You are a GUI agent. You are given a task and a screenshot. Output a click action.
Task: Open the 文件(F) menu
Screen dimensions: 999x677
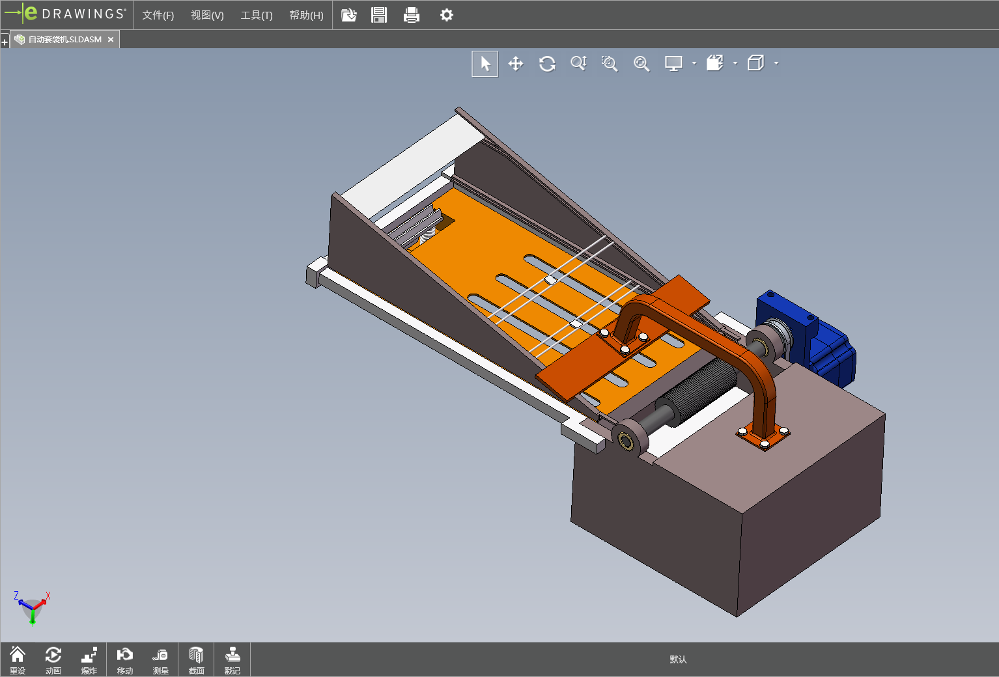tap(158, 15)
